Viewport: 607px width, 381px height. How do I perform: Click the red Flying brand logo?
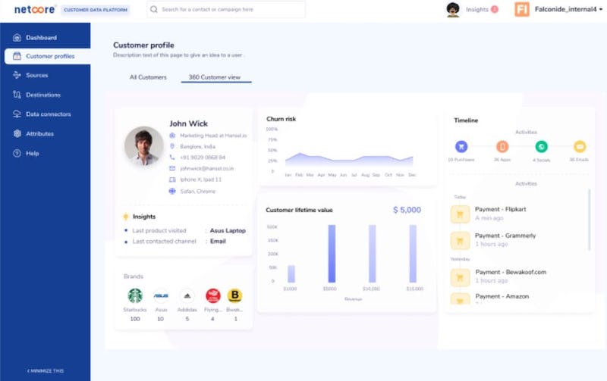tap(213, 296)
